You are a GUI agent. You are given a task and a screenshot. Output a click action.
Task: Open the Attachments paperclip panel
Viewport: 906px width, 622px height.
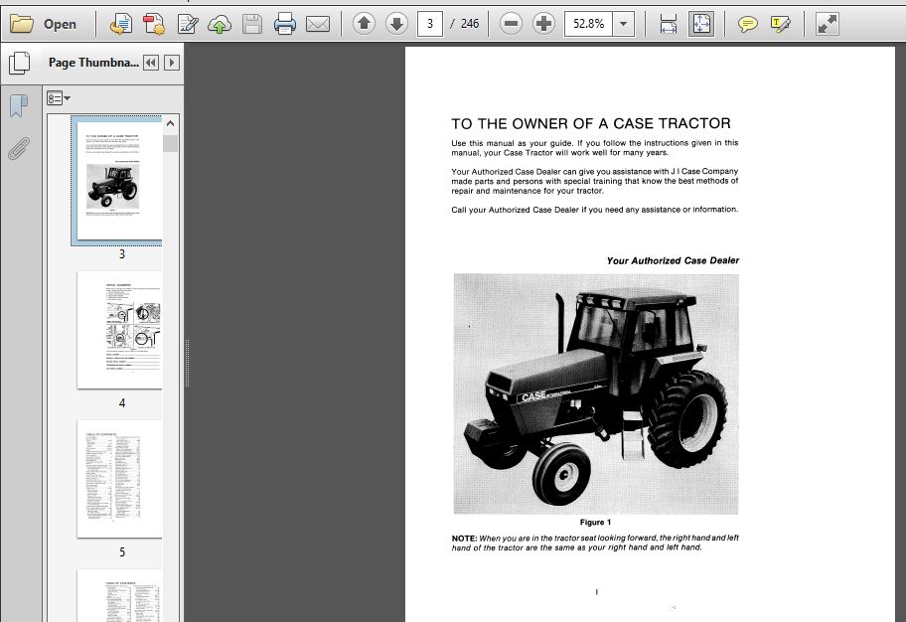[19, 149]
